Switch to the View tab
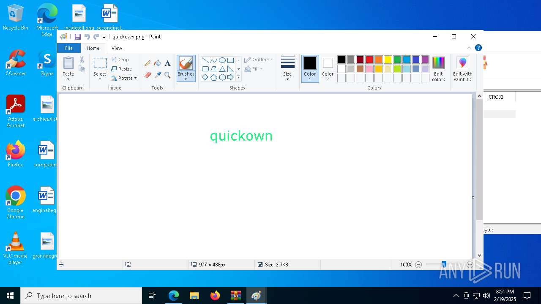 coord(117,48)
